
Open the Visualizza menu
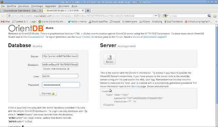[24, 6]
